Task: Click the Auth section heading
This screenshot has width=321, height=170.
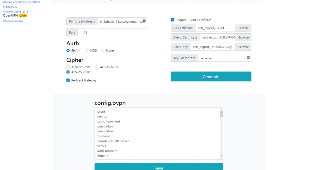Action: [x=72, y=44]
